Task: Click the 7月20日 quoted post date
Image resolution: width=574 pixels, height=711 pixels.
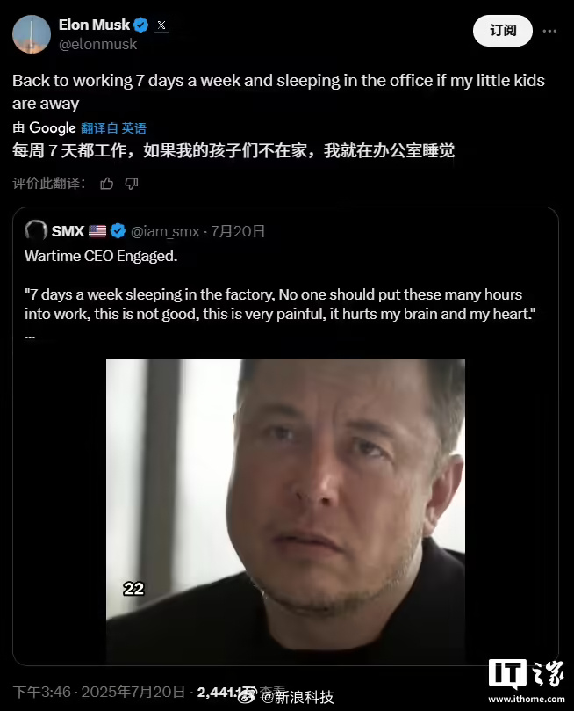Action: click(238, 231)
